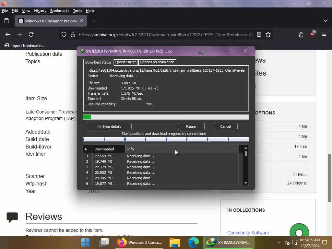332x249 pixels.
Task: Select connection row with 27.559 MB
Action: [x=161, y=156]
